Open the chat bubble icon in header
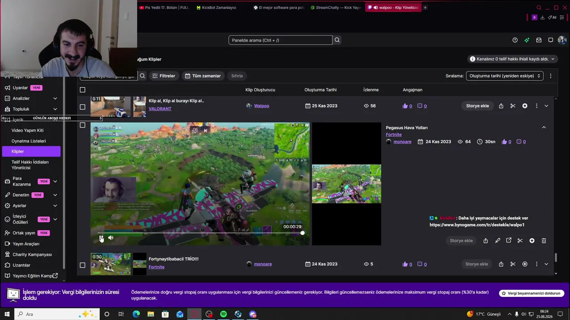570x320 pixels. (x=550, y=40)
